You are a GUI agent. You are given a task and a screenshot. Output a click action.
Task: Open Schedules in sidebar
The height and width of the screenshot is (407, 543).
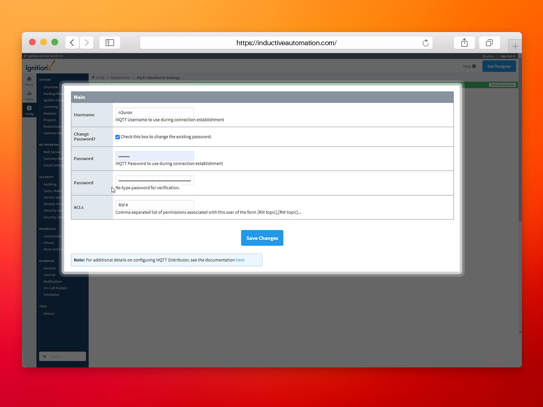click(x=51, y=295)
